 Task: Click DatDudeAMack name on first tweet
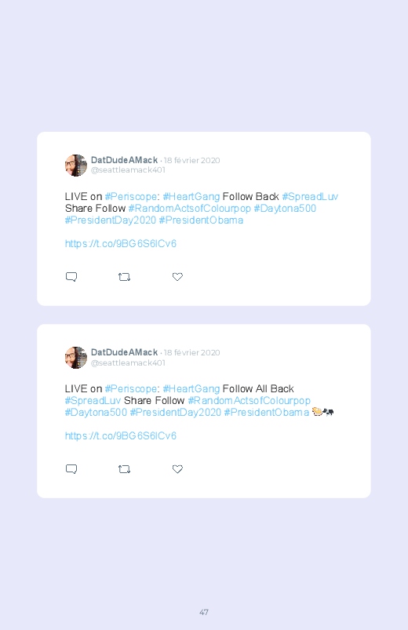click(x=124, y=160)
